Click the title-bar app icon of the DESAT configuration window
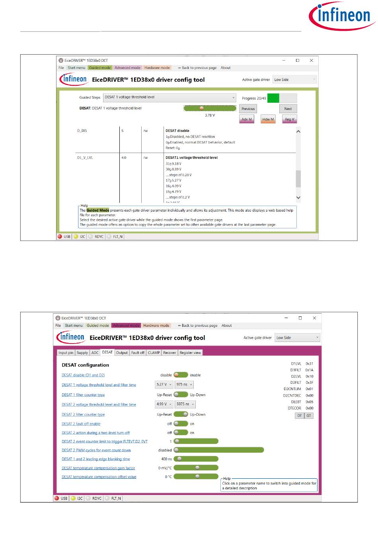 [58, 318]
